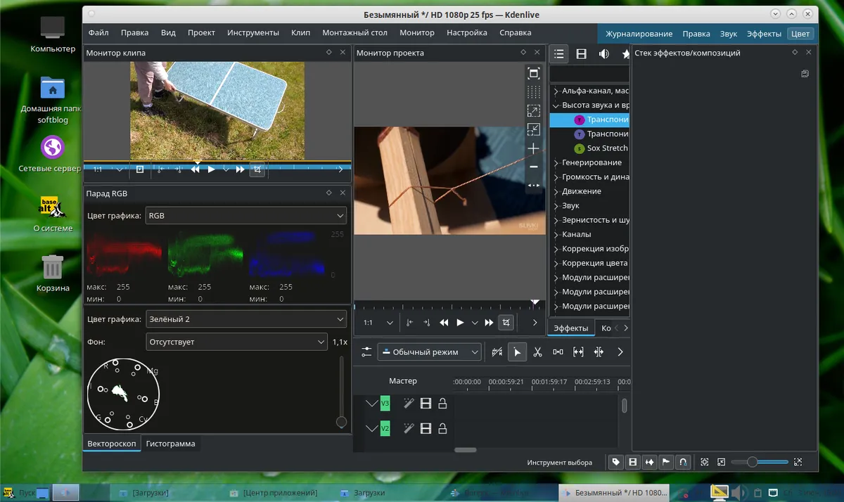
Task: Open Корзина trash desktop icon
Action: (53, 274)
